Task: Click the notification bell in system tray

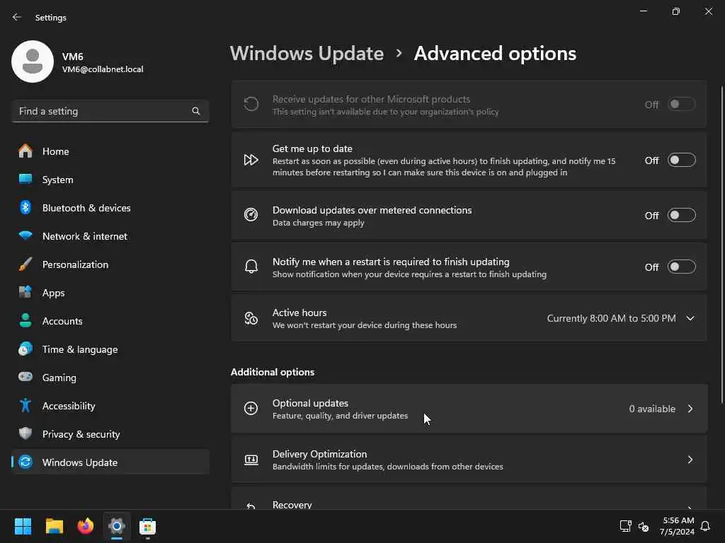Action: [x=706, y=526]
